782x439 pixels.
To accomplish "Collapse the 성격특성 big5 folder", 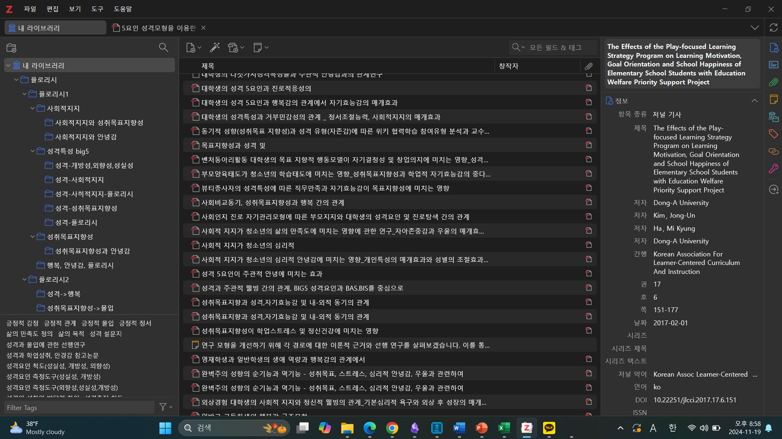I will click(x=33, y=151).
